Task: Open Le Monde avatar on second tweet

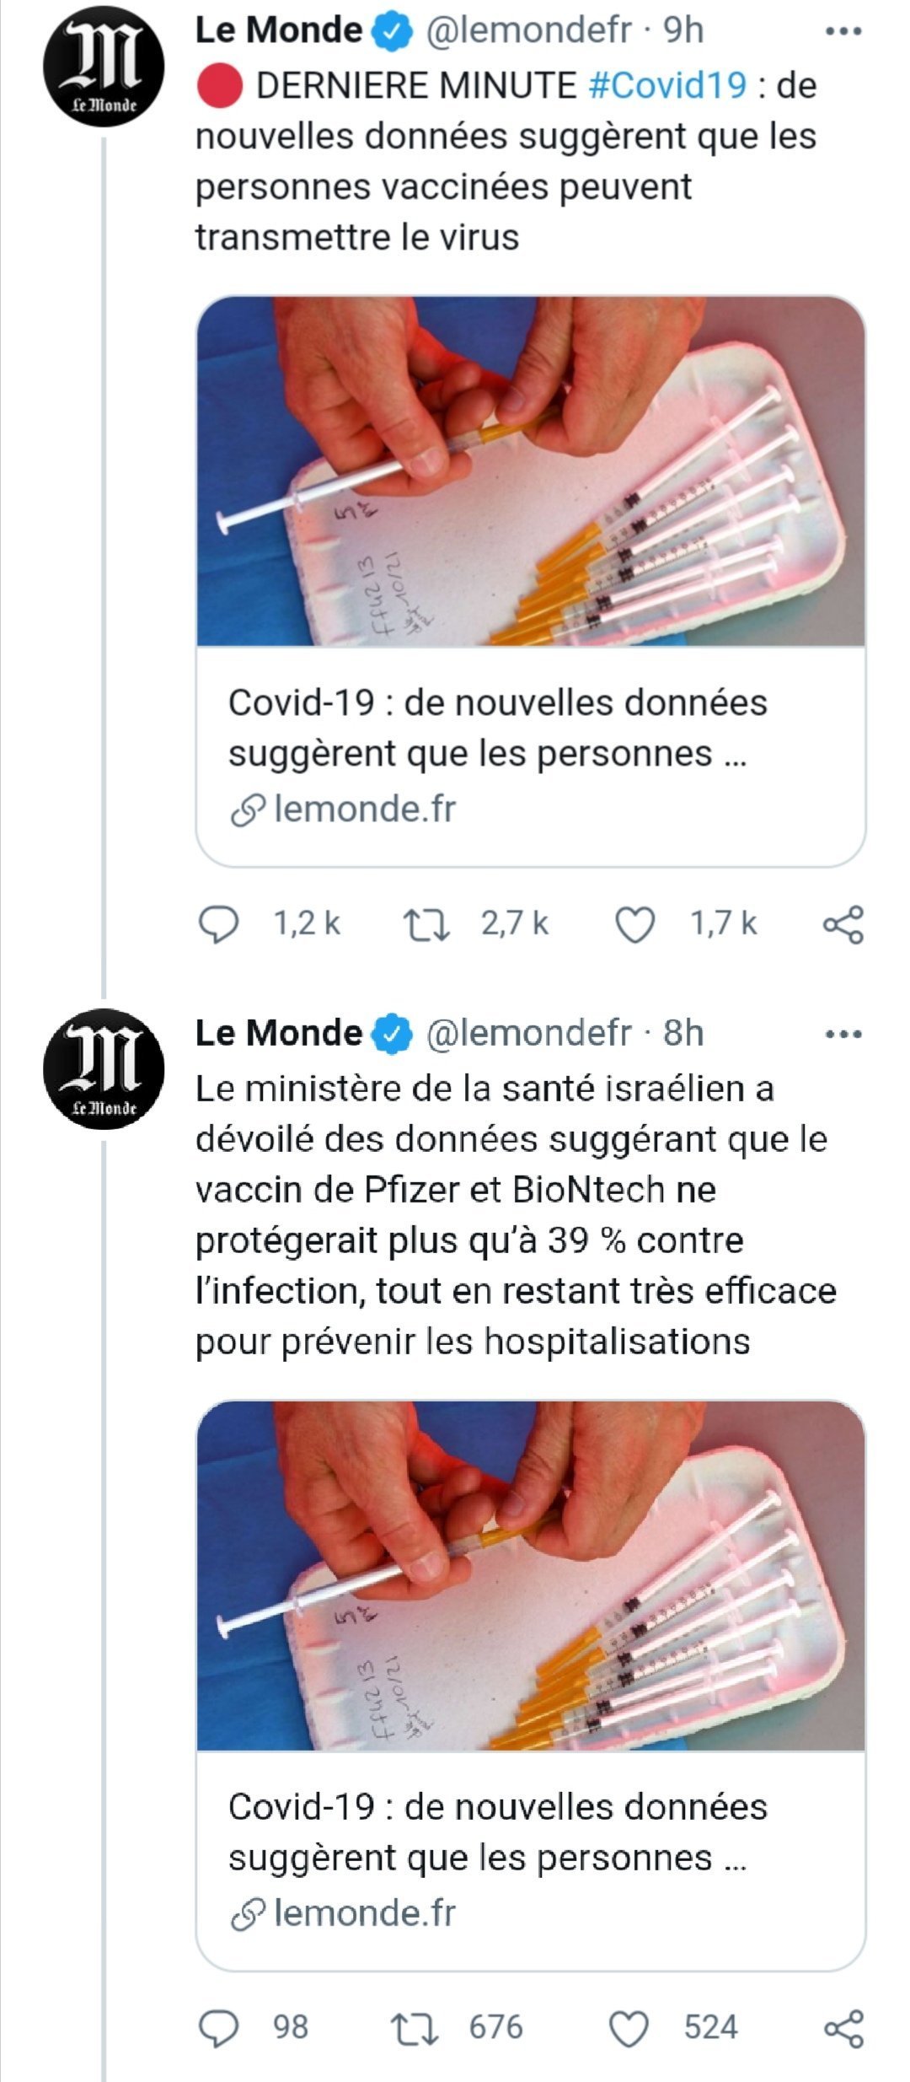Action: 104,1068
